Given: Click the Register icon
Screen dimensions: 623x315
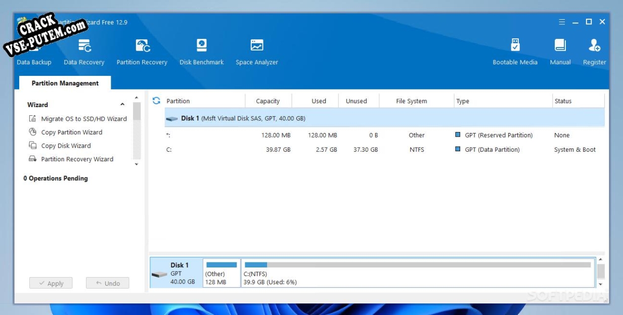Looking at the screenshot, I should pos(595,46).
